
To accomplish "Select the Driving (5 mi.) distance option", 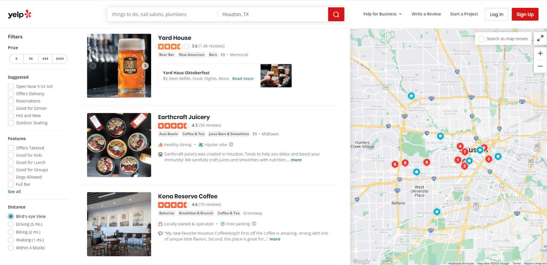I will point(11,224).
